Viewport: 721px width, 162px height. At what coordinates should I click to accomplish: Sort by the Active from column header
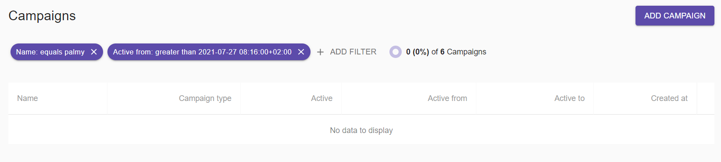point(447,98)
